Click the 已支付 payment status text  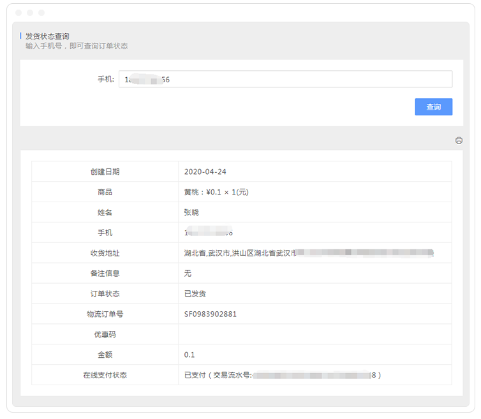pyautogui.click(x=195, y=375)
